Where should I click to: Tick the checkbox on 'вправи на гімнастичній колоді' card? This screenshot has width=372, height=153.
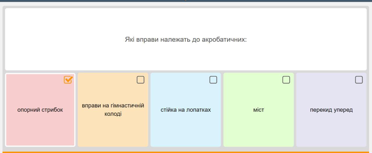(141, 80)
